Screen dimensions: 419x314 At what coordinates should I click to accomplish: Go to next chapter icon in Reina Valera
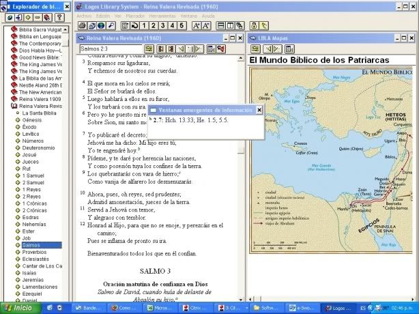(171, 49)
